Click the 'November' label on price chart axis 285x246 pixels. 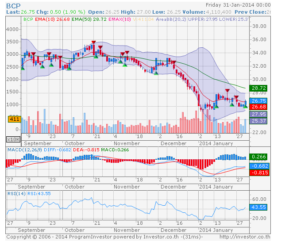click(x=127, y=143)
